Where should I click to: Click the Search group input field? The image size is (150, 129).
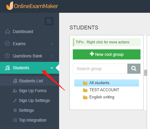[x=100, y=69]
